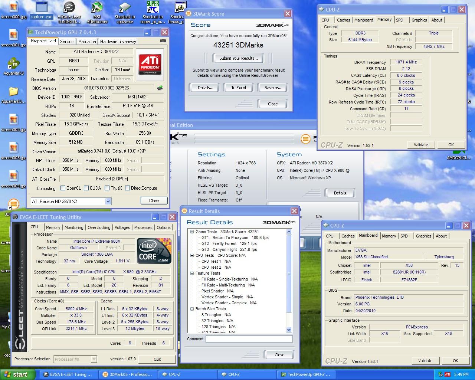Click the BIOS Version field in GPU-Z
The height and width of the screenshot is (380, 475).
107,88
